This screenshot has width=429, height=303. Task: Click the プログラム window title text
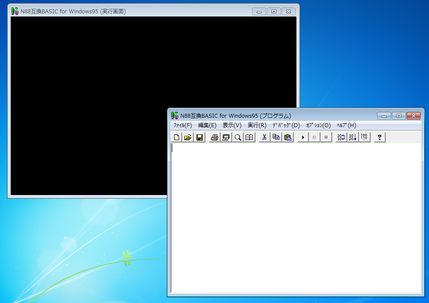[x=236, y=116]
